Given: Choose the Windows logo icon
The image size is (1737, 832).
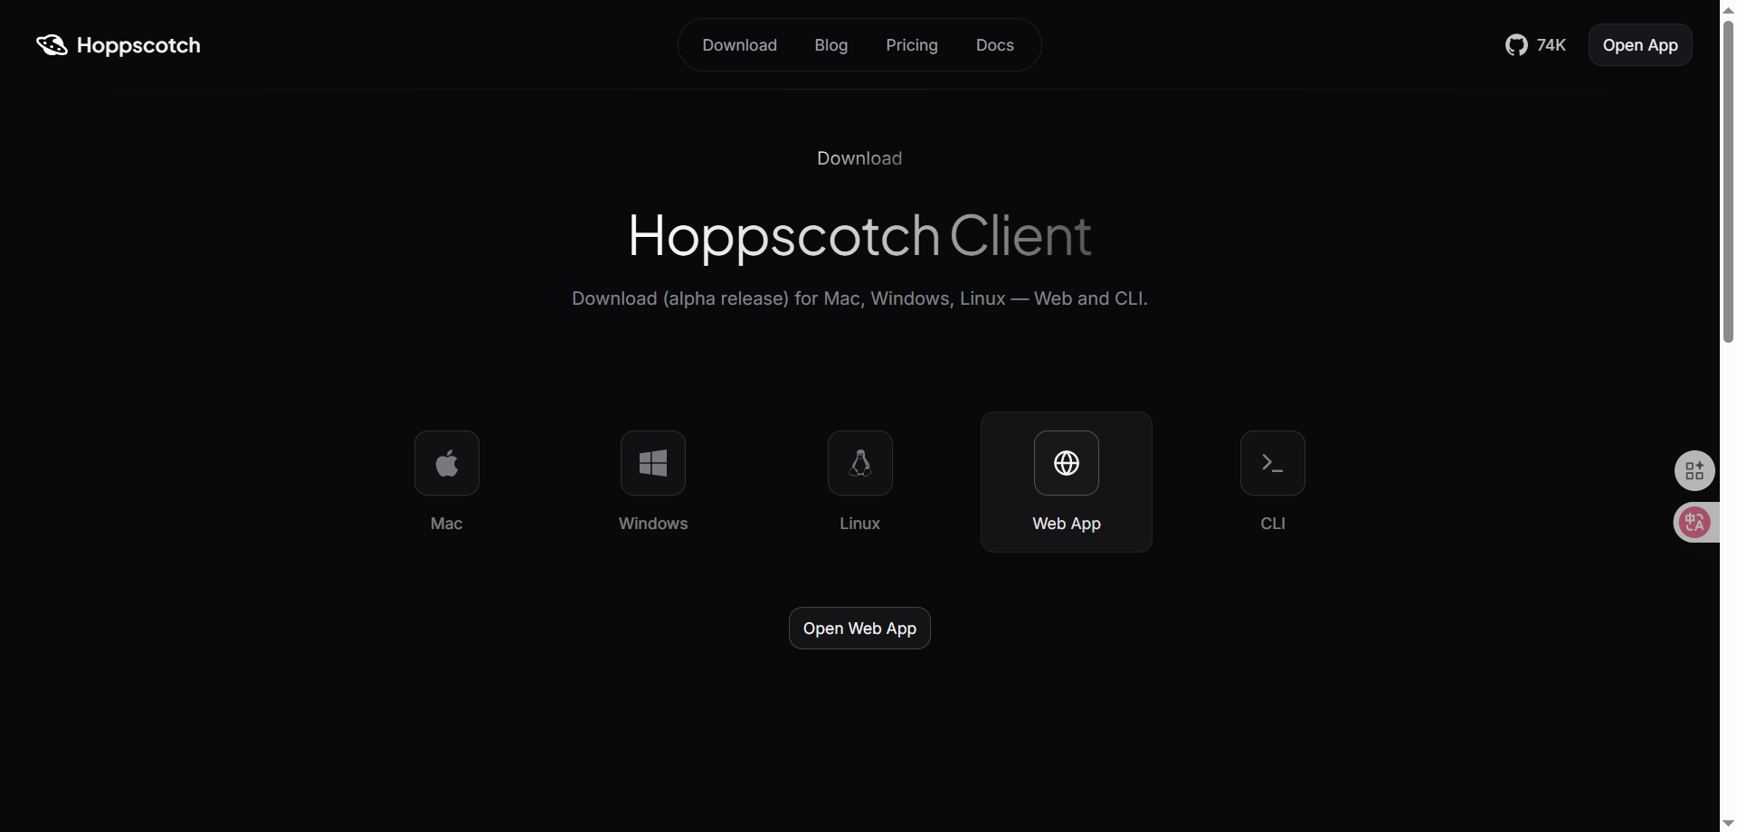Looking at the screenshot, I should (653, 463).
